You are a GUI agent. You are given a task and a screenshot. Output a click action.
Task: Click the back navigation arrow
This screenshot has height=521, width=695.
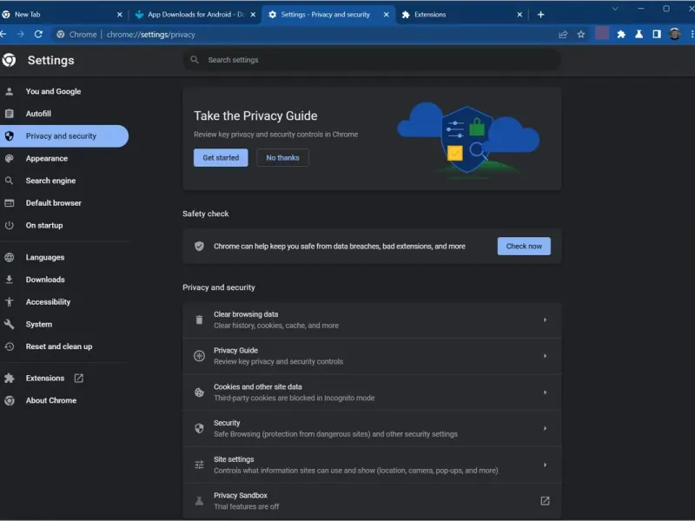pyautogui.click(x=3, y=34)
